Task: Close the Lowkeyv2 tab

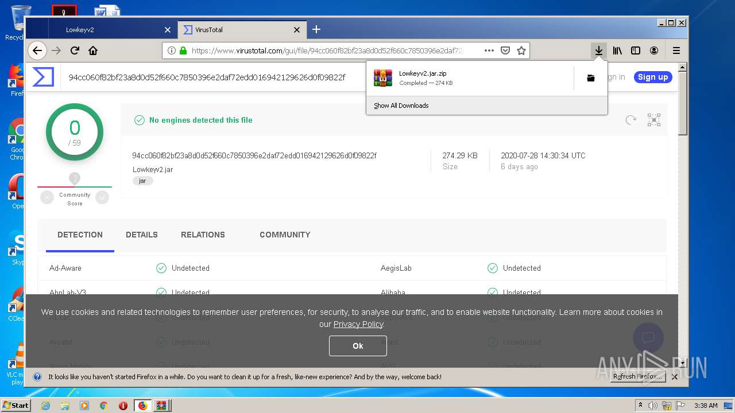Action: [x=168, y=30]
